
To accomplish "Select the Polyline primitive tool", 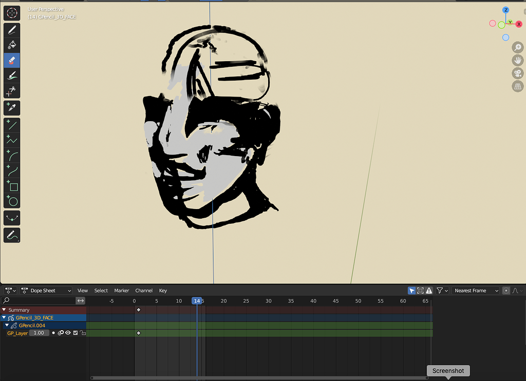I will coord(12,140).
